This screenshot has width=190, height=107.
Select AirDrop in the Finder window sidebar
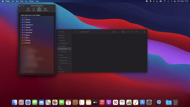(x=64, y=38)
